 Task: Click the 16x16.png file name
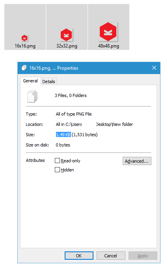[25, 46]
